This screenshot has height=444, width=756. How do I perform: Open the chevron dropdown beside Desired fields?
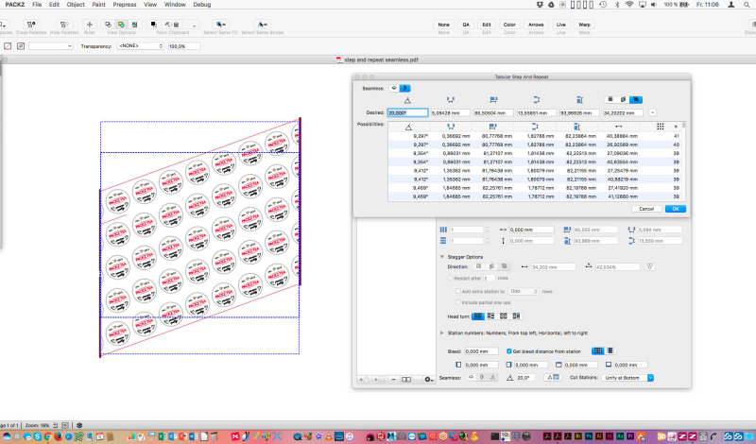coord(652,112)
